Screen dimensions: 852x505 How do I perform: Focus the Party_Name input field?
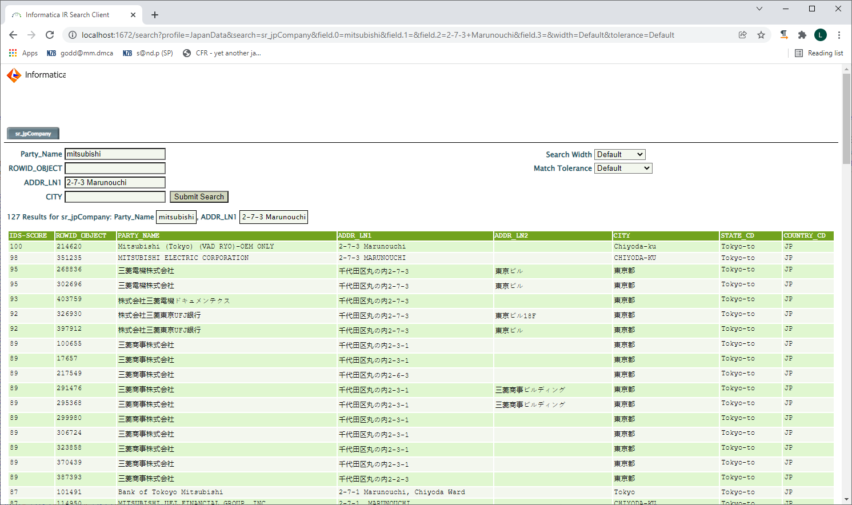point(115,154)
